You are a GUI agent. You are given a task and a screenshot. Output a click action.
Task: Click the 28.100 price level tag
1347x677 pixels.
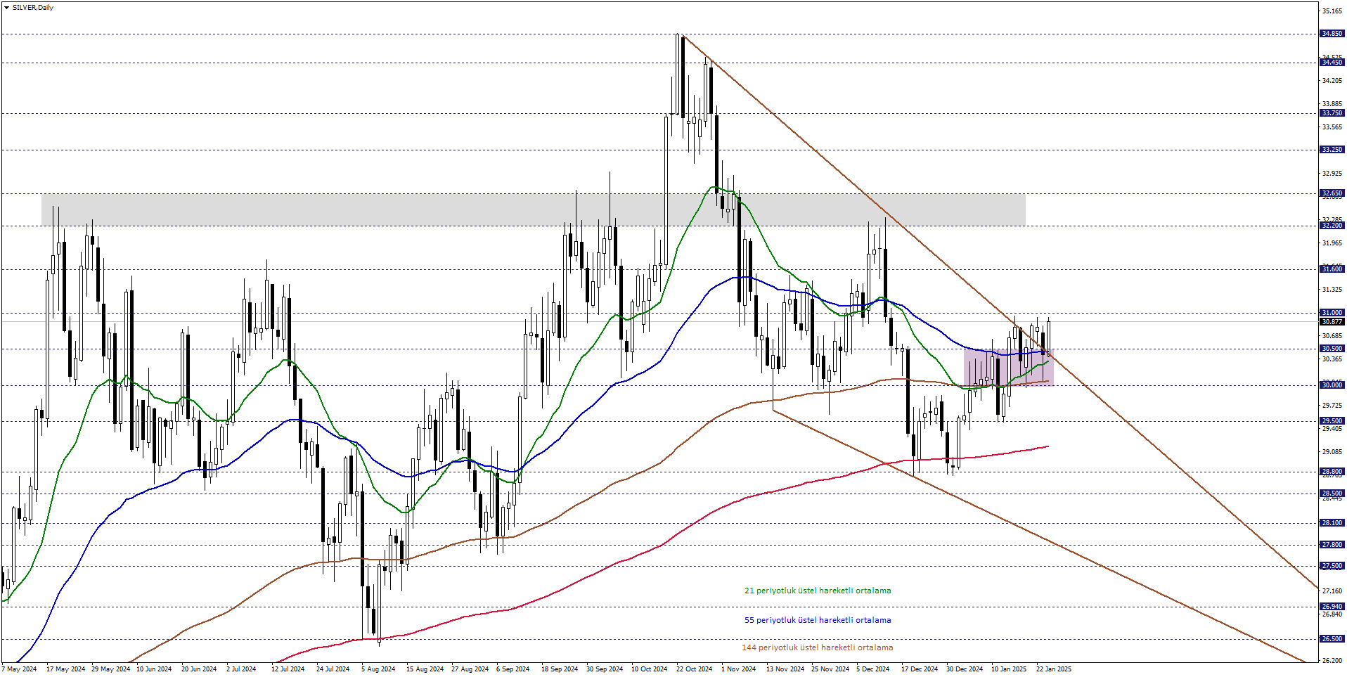tap(1332, 523)
